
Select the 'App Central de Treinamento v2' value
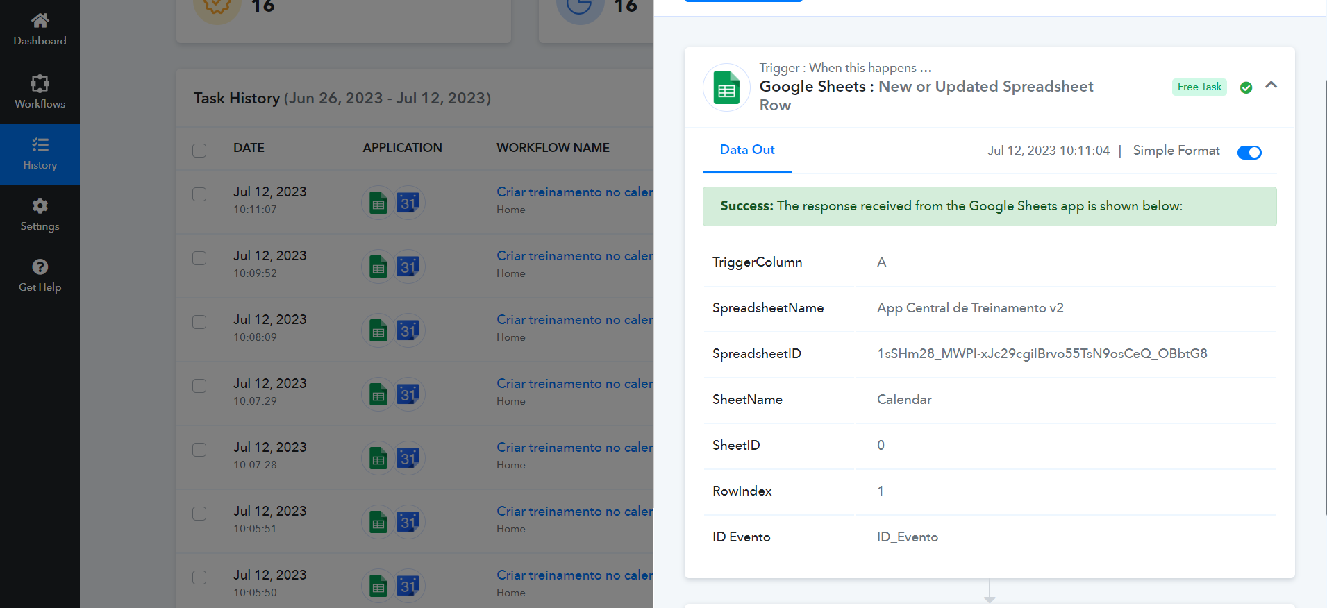tap(970, 308)
